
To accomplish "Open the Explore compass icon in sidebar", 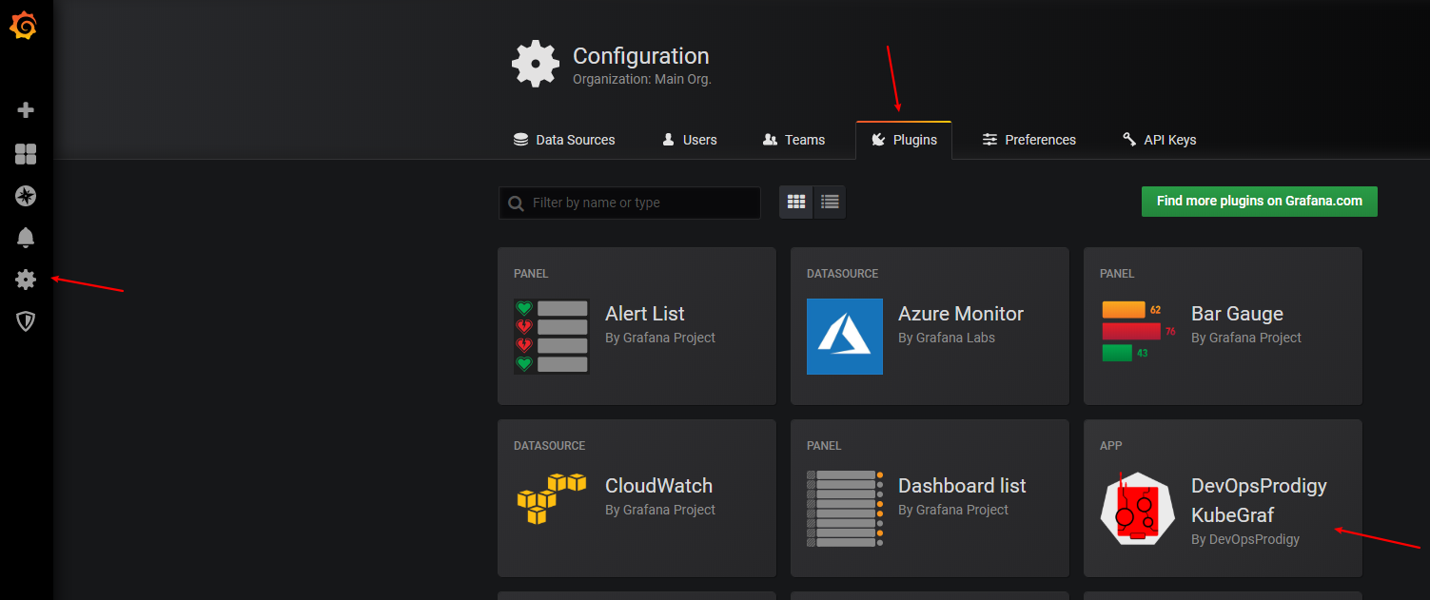I will click(x=26, y=196).
